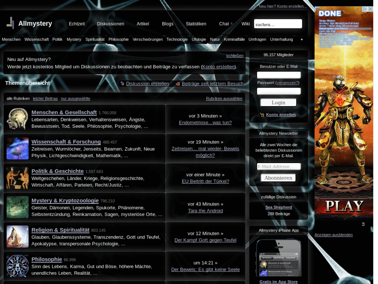
Task: Click Neu hier? Konto erstellen link
Action: coord(282,6)
